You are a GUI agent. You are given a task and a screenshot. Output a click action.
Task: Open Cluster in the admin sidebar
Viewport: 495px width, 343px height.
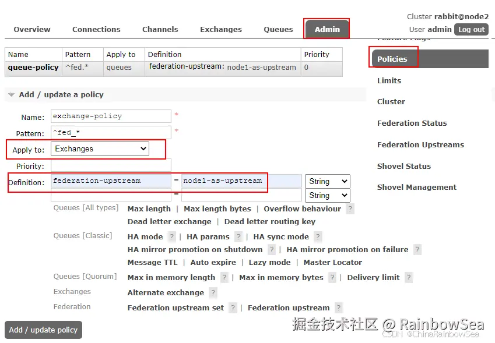391,101
